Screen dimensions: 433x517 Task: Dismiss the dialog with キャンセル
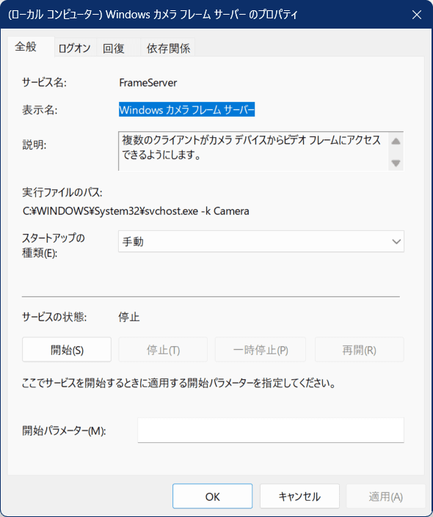tap(299, 496)
